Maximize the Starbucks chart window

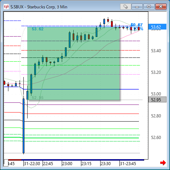[x=149, y=7]
